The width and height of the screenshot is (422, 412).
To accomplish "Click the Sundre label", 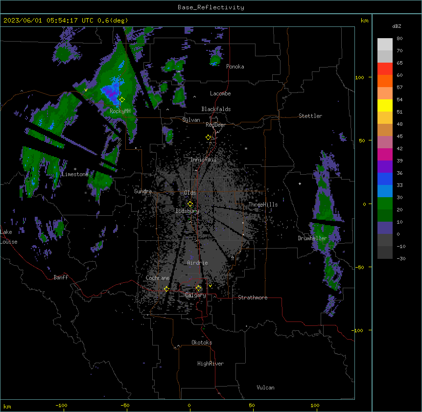I will [x=143, y=191].
